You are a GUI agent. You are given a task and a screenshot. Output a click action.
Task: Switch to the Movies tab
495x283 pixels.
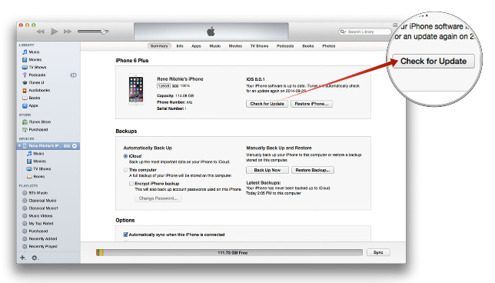pos(235,46)
